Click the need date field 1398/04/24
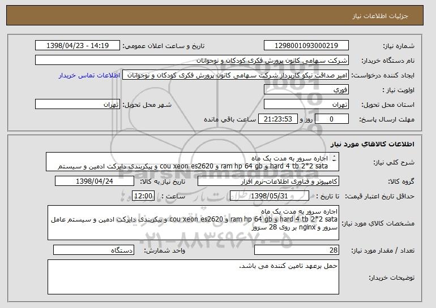The width and height of the screenshot is (436, 308). pyautogui.click(x=95, y=181)
